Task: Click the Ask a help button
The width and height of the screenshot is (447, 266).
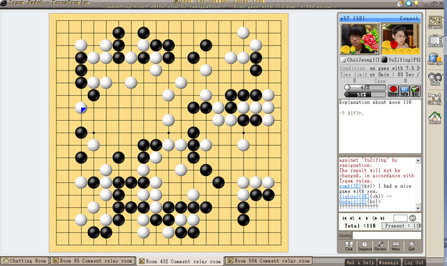Action: click(x=360, y=263)
